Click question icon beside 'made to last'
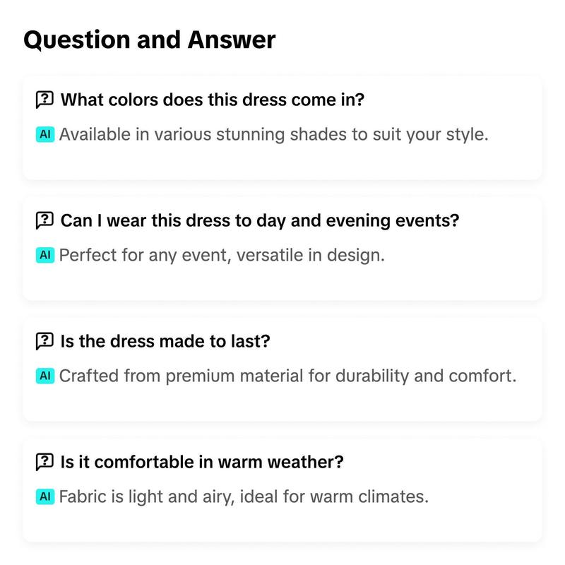565x565 pixels. pyautogui.click(x=44, y=341)
